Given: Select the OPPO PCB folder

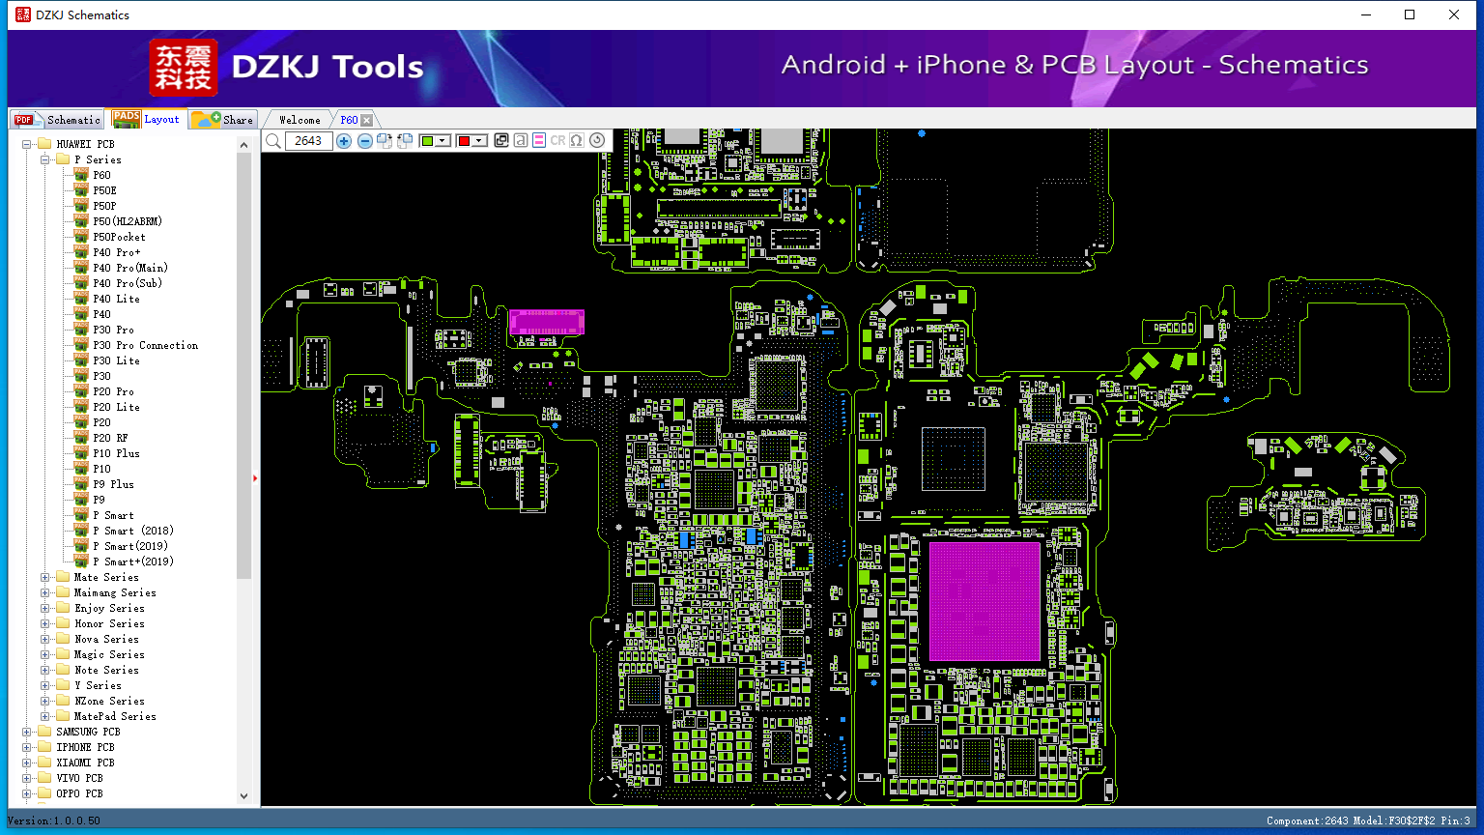Looking at the screenshot, I should tap(79, 793).
